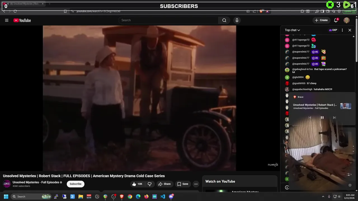Show hidden system tray icons chevron
This screenshot has height=201, width=358.
[x=323, y=197]
